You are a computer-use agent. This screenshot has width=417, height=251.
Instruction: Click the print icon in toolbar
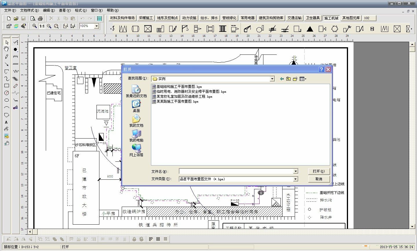tap(40, 19)
